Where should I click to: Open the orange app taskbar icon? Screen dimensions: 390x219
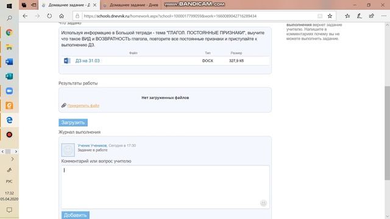click(x=9, y=105)
